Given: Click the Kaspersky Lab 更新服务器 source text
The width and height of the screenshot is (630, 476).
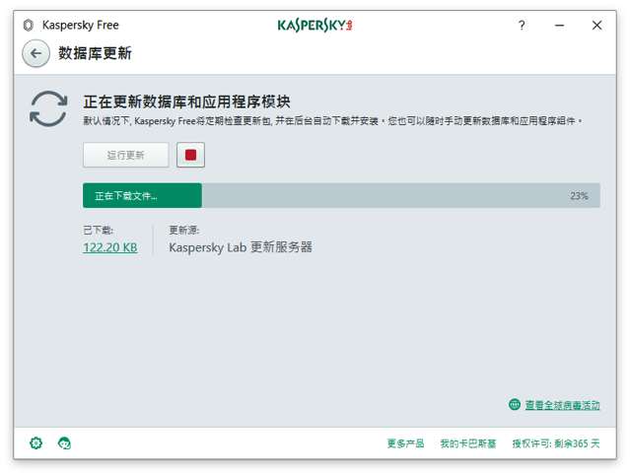Looking at the screenshot, I should click(241, 247).
